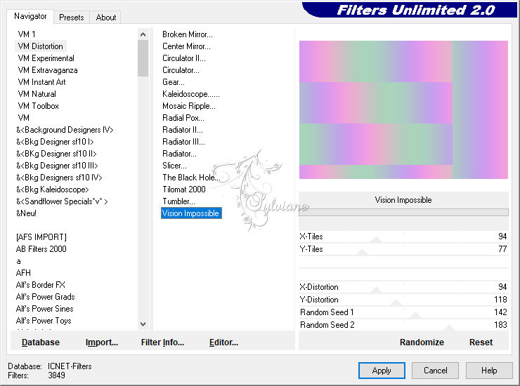Viewport: 520px width, 386px height.
Task: Click the category list scroll down arrow
Action: [143, 324]
